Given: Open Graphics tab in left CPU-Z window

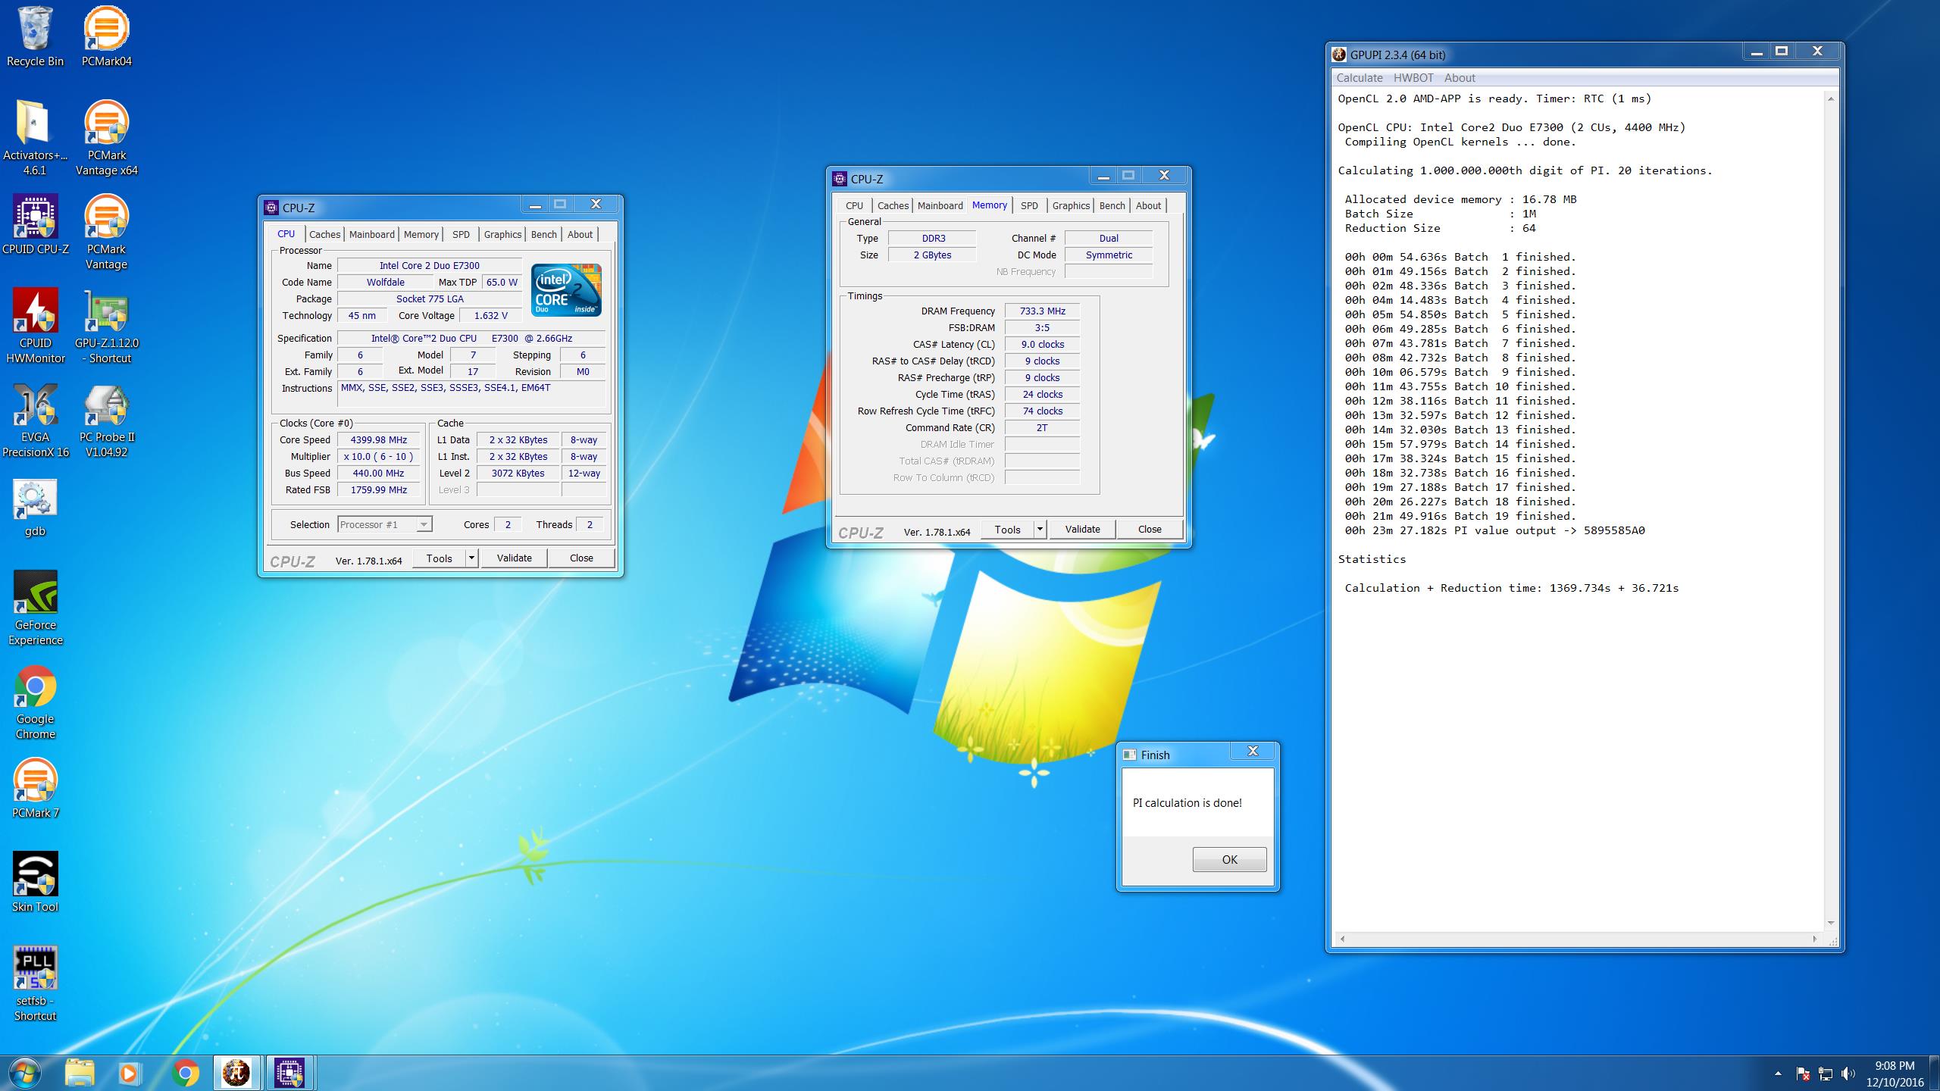Looking at the screenshot, I should 502,234.
